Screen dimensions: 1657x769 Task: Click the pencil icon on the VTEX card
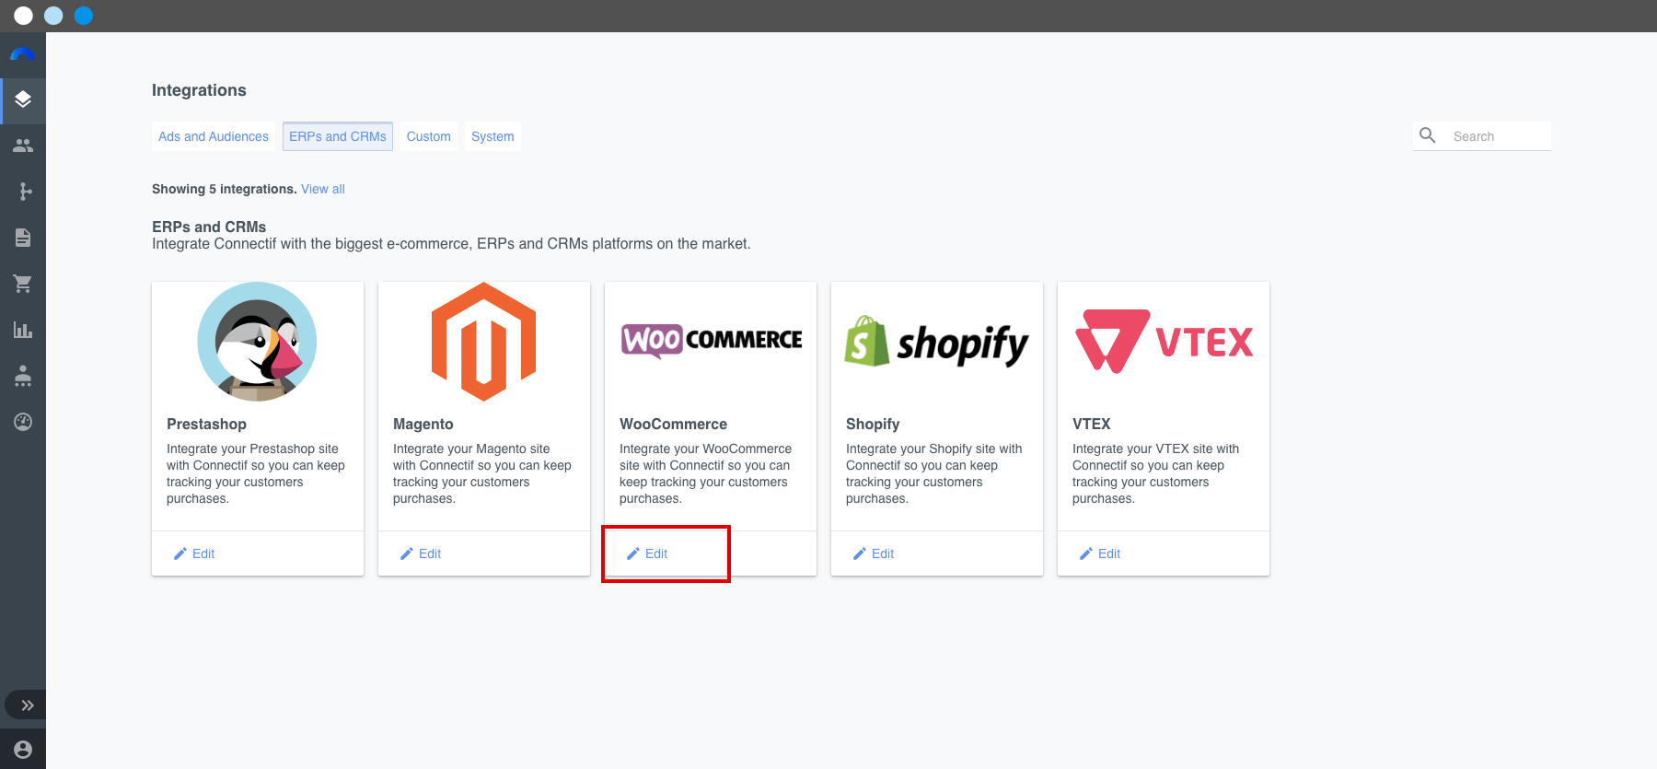[1086, 553]
